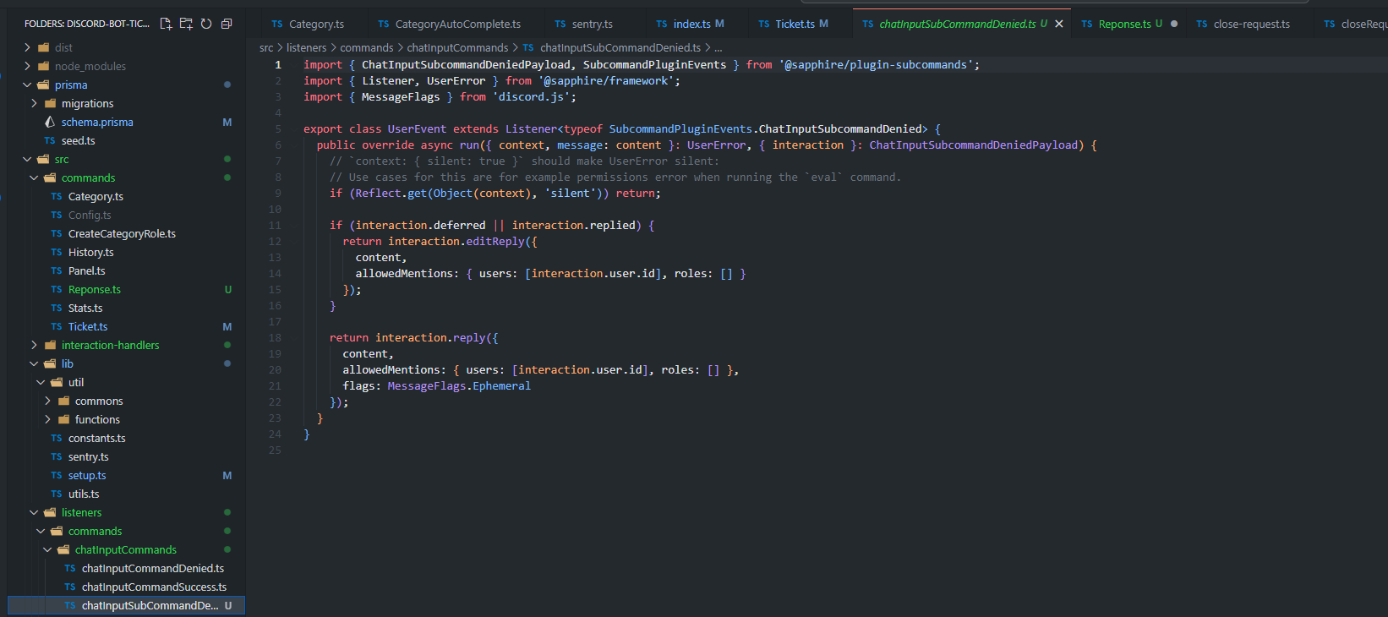Click the TS icon beside chatInputCommandSuccess.ts
Image resolution: width=1388 pixels, height=617 pixels.
point(70,587)
